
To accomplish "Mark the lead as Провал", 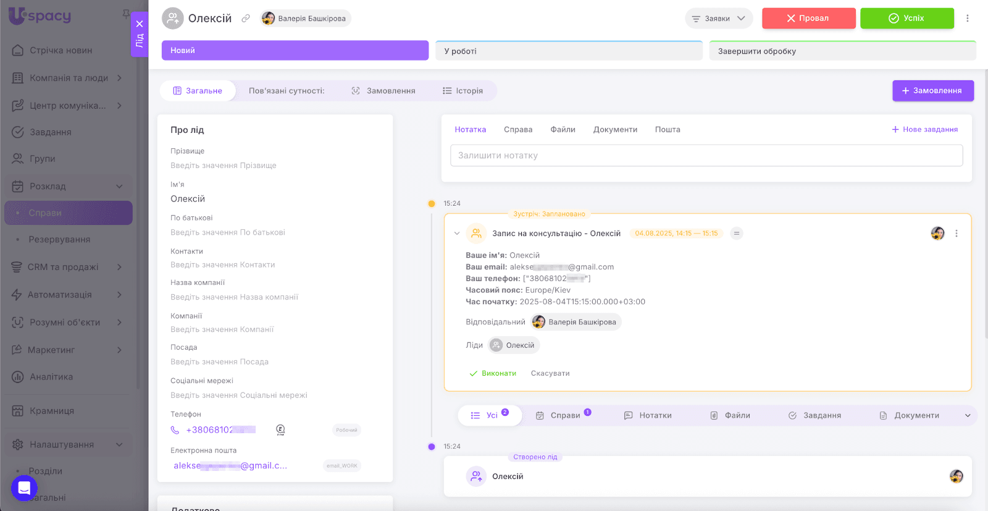I will (809, 19).
